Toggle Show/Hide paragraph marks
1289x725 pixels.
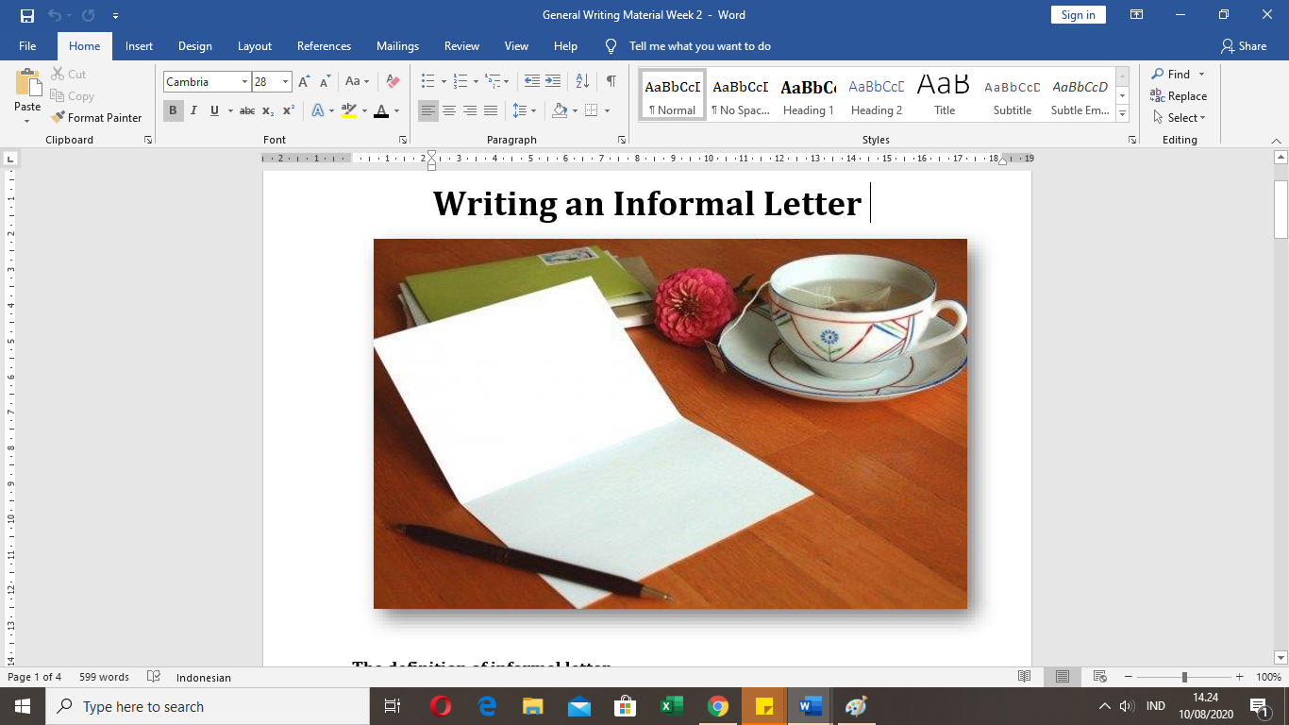point(611,82)
